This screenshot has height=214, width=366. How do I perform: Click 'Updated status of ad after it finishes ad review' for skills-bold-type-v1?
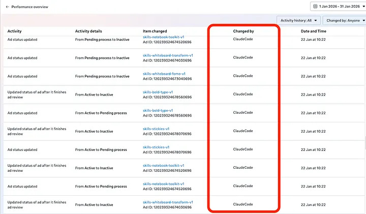(x=37, y=95)
